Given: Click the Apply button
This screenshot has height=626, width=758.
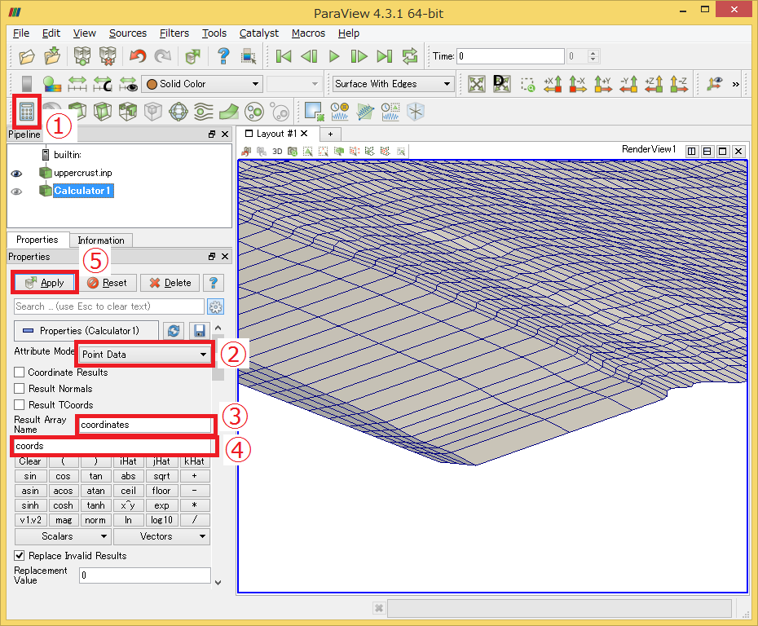Looking at the screenshot, I should point(45,283).
